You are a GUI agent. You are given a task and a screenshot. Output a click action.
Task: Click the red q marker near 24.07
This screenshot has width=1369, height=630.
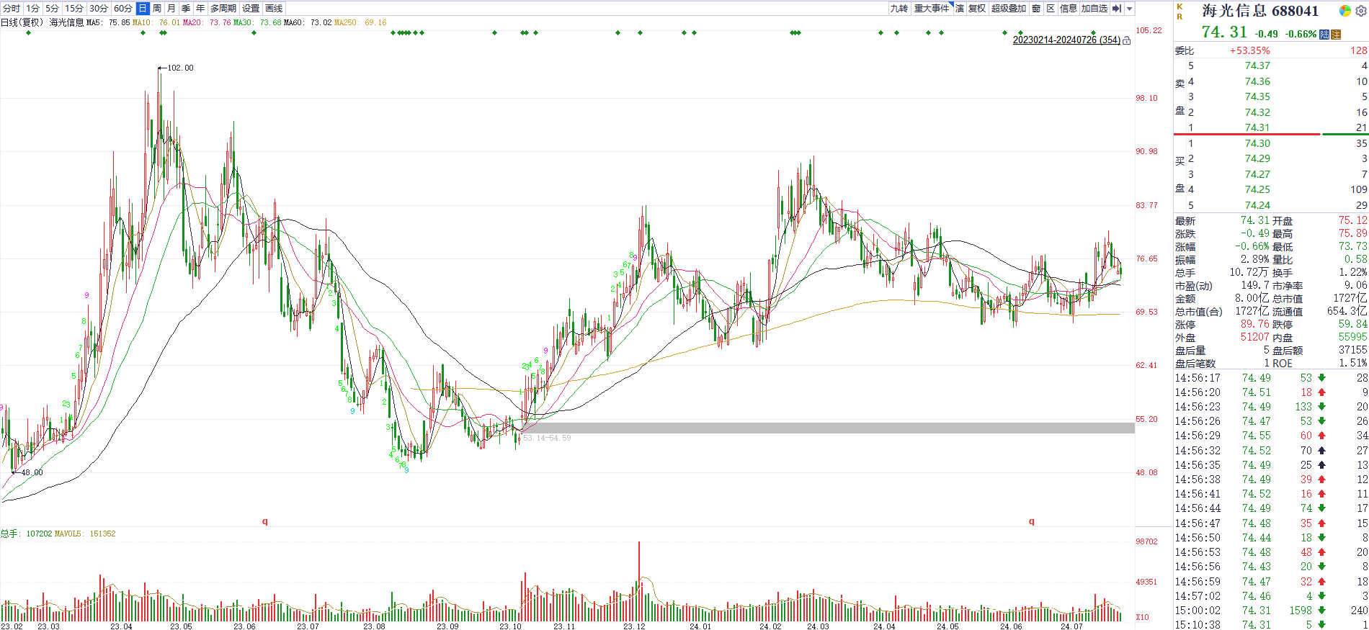pyautogui.click(x=1032, y=521)
